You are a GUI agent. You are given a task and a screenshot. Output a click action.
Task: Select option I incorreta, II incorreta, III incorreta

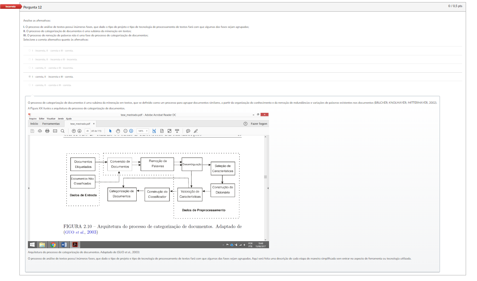[x=30, y=59]
